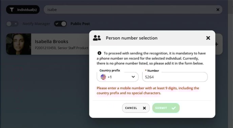Cancel the phone number dialog
This screenshot has height=128, width=233.
(136, 108)
